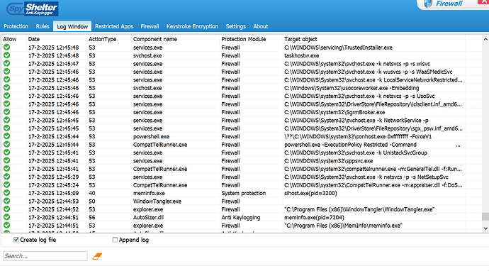Open the Restricted Apps tab
This screenshot has width=489, height=271.
coord(114,26)
